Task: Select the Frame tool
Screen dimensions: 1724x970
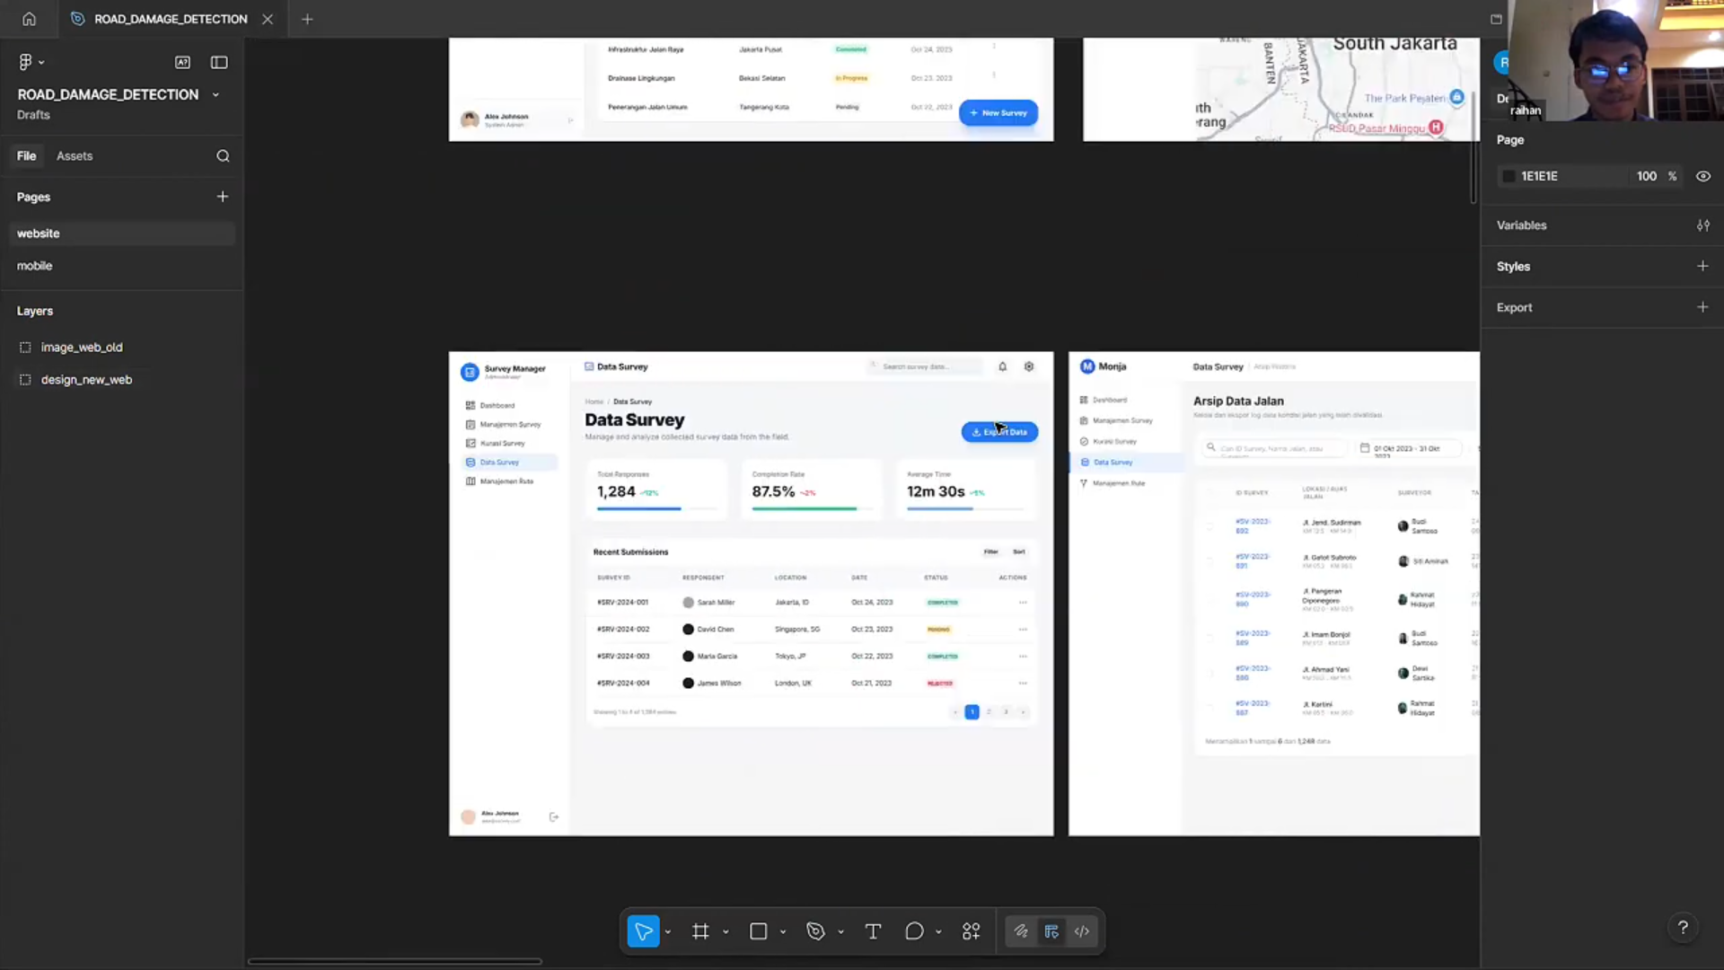Action: pyautogui.click(x=700, y=931)
